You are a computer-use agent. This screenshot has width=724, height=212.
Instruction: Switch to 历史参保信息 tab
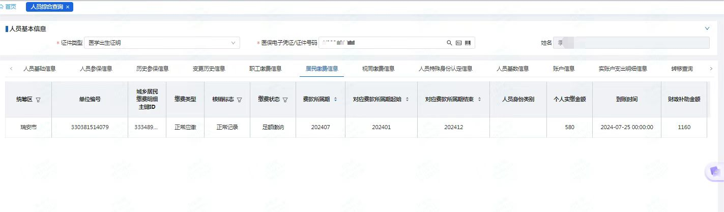pos(152,69)
